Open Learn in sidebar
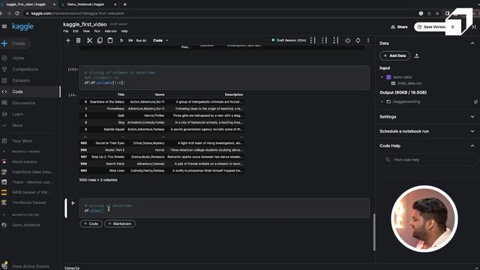This screenshot has width=480, height=270. [x=18, y=114]
